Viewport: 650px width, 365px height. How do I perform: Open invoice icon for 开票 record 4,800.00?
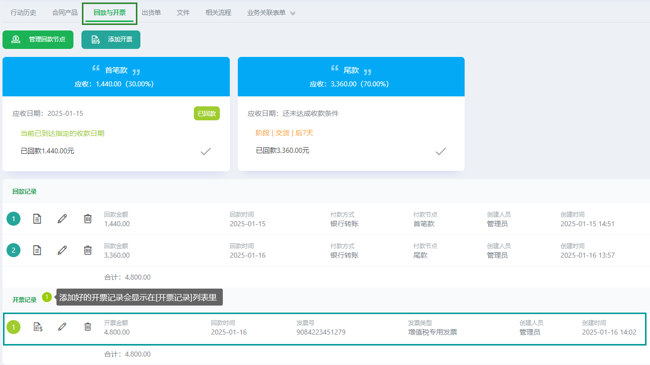pos(38,327)
